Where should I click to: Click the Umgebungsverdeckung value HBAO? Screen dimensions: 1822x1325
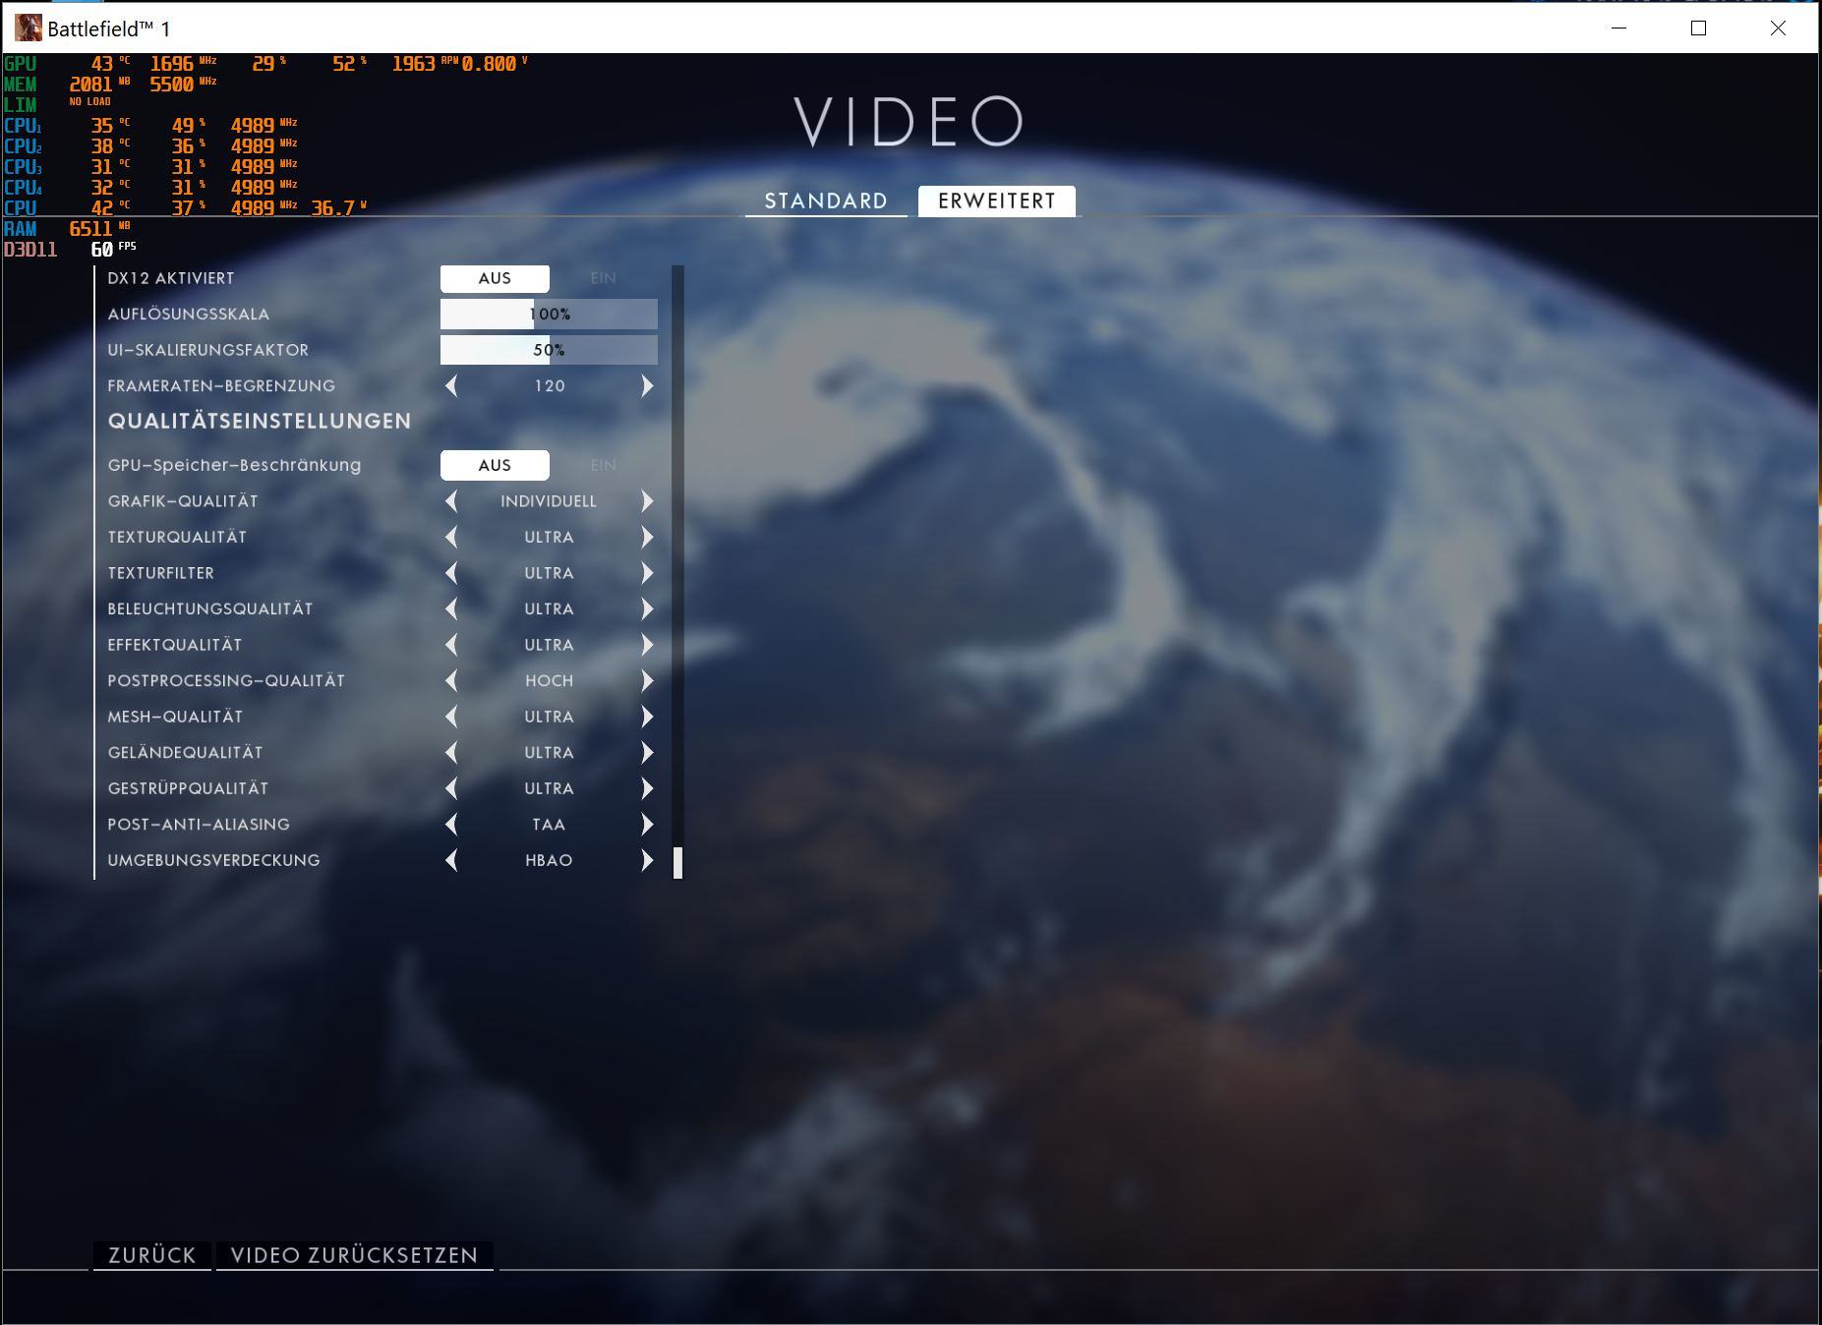(x=549, y=860)
